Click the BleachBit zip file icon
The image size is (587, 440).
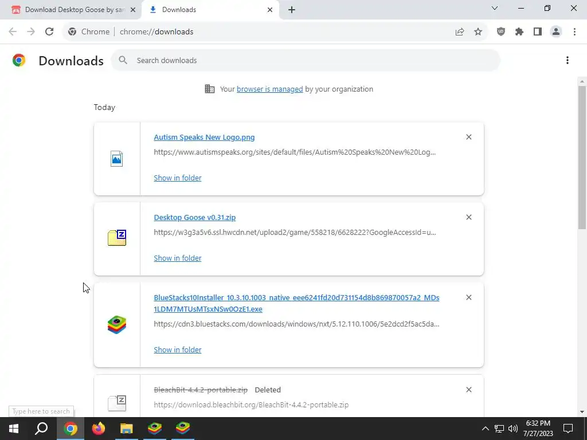[x=117, y=403]
